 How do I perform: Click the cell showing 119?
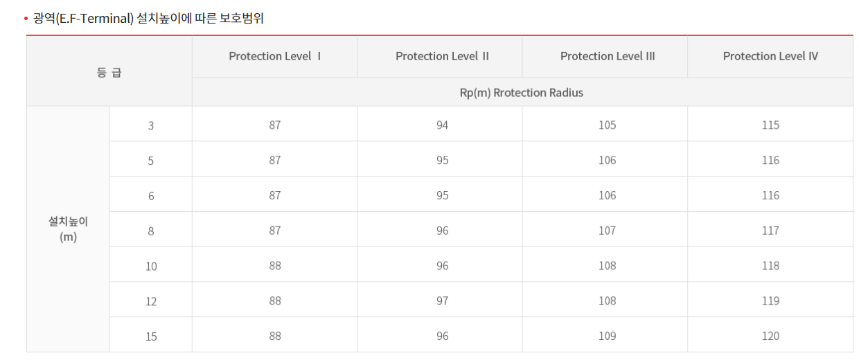pyautogui.click(x=770, y=301)
